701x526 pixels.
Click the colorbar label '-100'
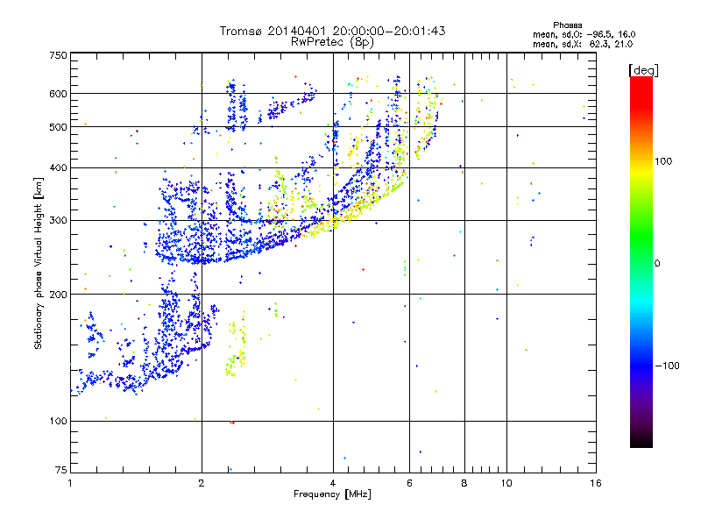click(x=667, y=366)
